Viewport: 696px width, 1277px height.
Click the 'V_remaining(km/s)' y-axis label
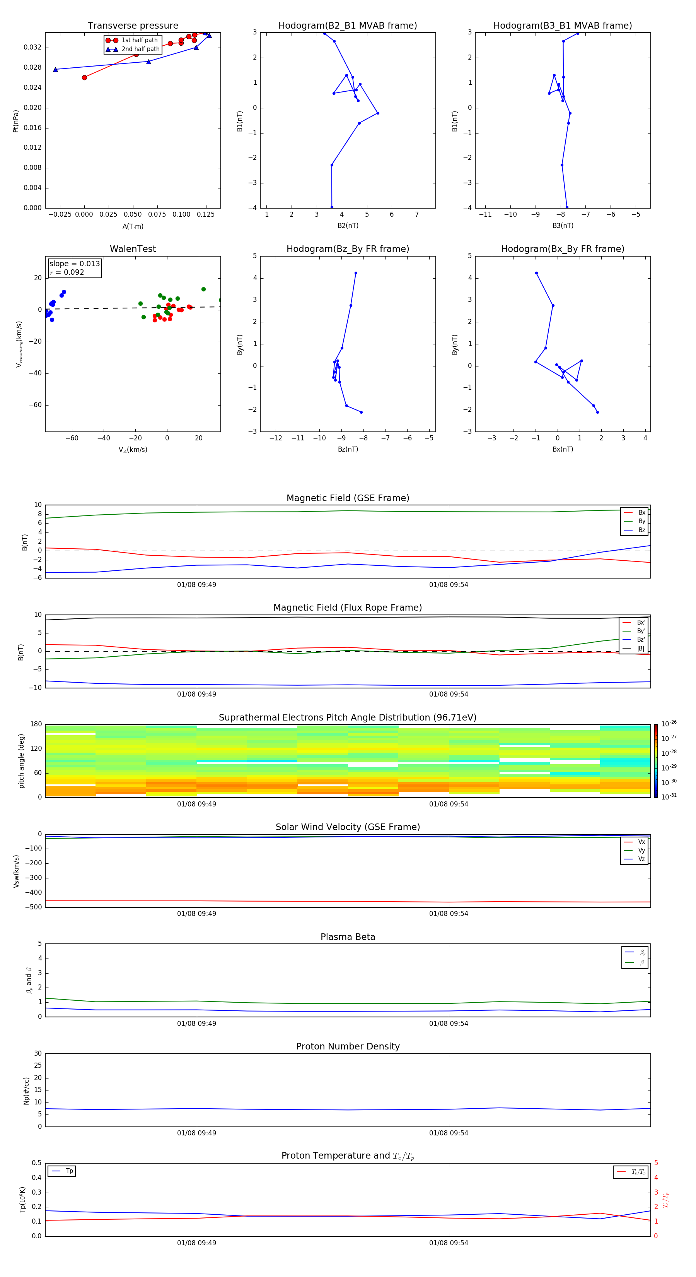[x=19, y=344]
